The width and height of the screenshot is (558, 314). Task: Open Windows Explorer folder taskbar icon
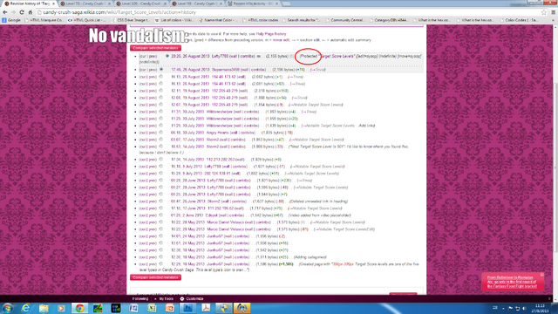point(44,308)
